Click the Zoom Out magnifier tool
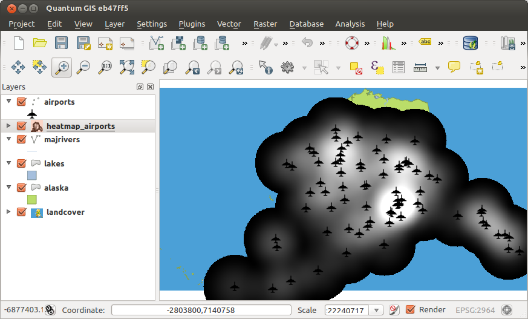This screenshot has height=319, width=528. point(83,67)
